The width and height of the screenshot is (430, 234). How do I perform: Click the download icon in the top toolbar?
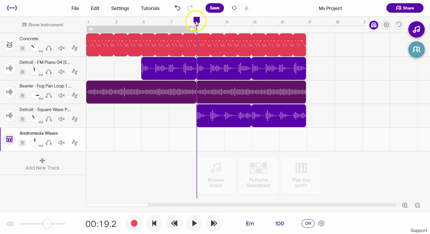[246, 8]
